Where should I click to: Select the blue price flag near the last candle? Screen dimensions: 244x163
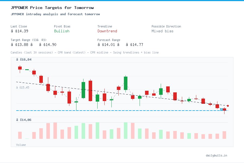coord(222,110)
